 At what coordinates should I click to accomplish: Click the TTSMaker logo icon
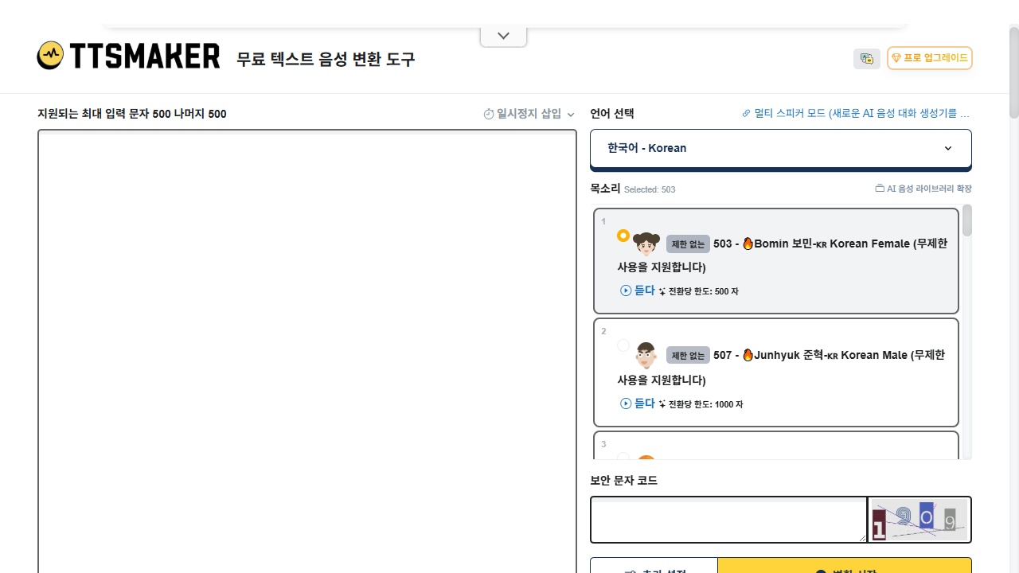point(50,56)
